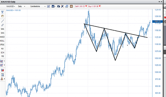Click the first chart indicators icon in sidebar
This screenshot has width=166, height=97.
tap(2, 61)
